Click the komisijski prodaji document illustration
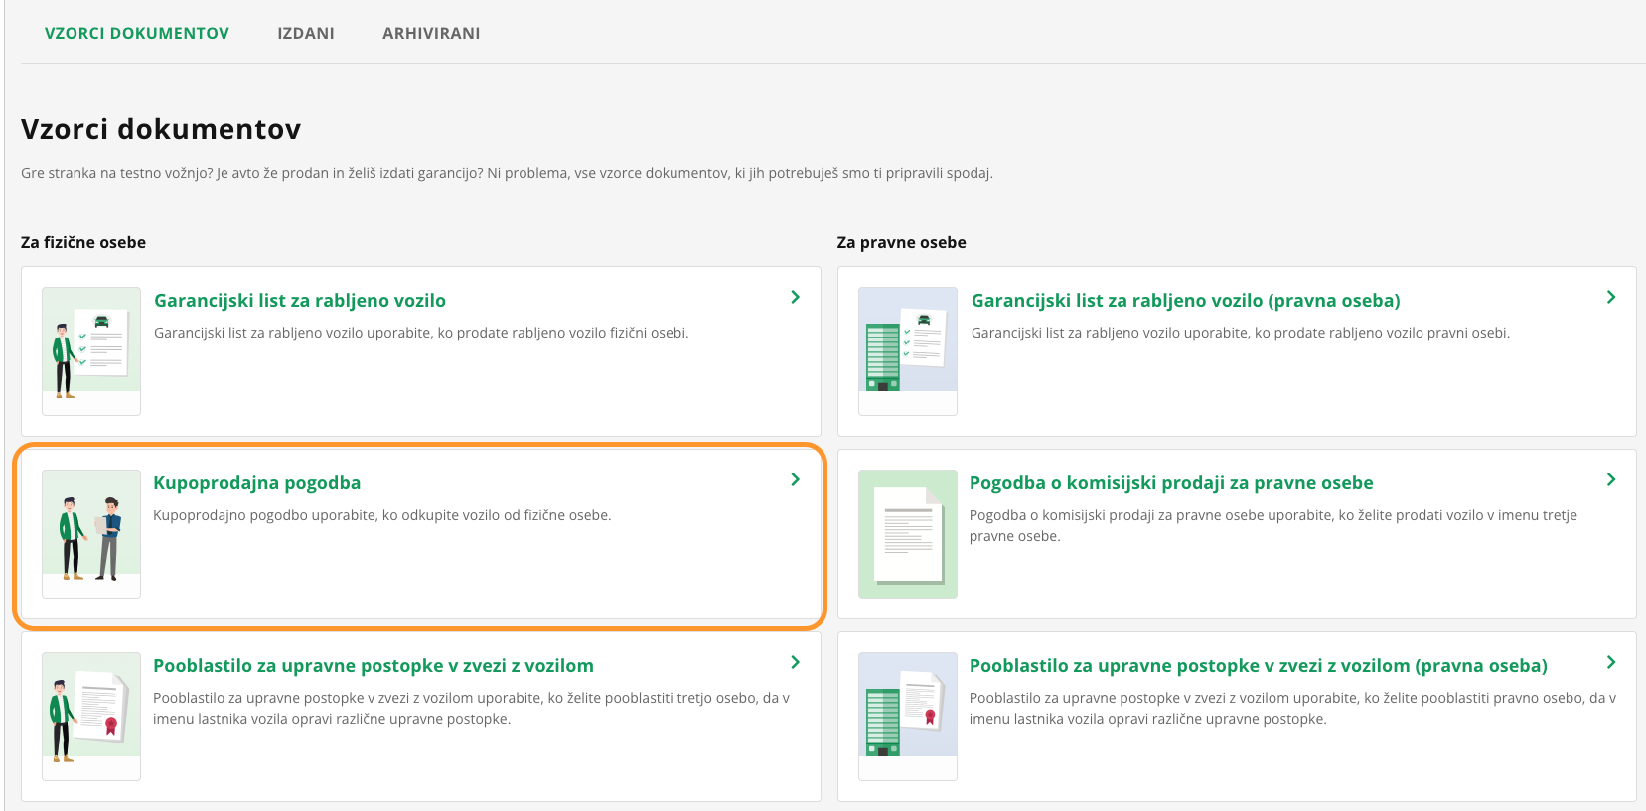This screenshot has height=811, width=1646. click(908, 533)
